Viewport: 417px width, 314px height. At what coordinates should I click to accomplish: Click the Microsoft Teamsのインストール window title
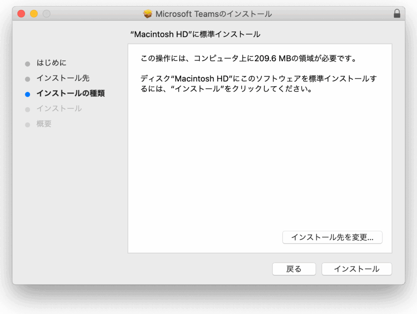pos(213,14)
